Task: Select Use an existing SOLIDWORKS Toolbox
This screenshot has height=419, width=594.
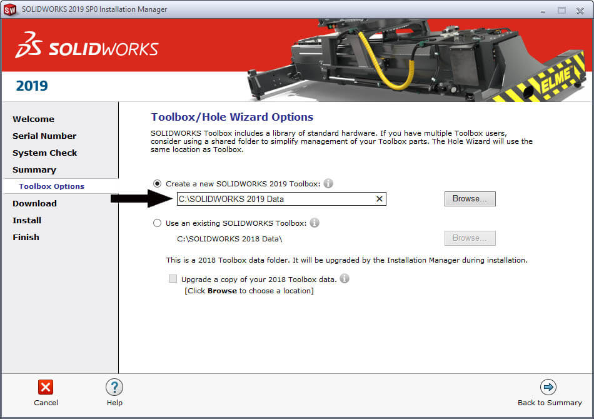Action: (157, 223)
